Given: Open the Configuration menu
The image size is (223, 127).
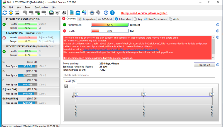Looking at the screenshot, I should 41,7.
